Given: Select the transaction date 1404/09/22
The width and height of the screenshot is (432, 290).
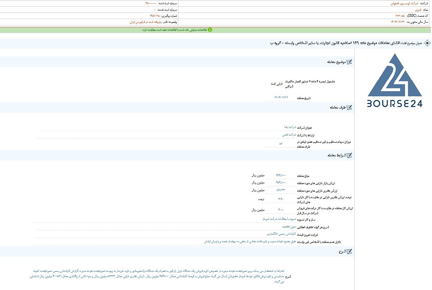Looking at the screenshot, I should [x=281, y=98].
